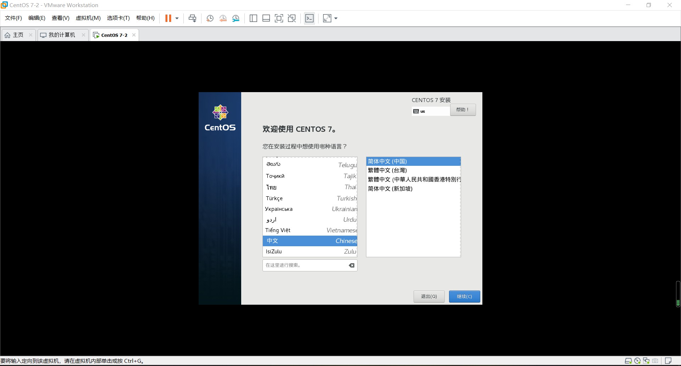
Task: Click the revert to snapshot icon
Action: tap(223, 18)
